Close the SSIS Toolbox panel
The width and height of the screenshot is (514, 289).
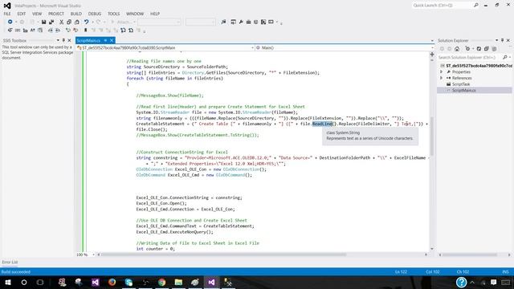[69, 40]
